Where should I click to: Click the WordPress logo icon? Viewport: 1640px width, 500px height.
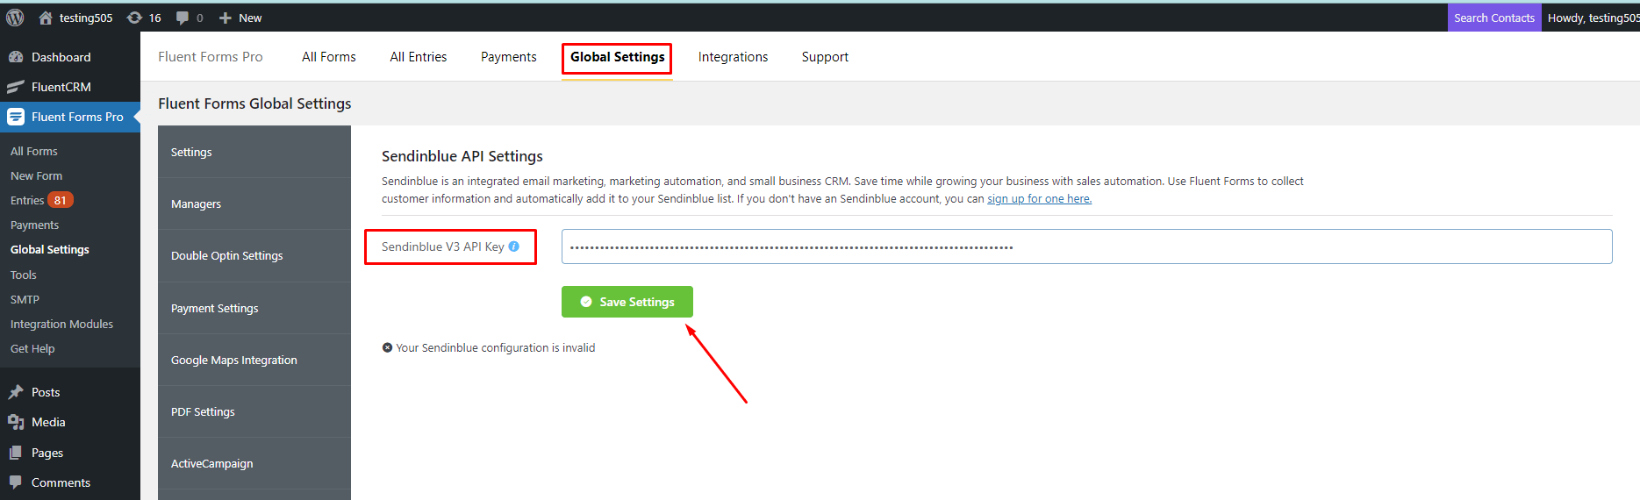point(15,18)
